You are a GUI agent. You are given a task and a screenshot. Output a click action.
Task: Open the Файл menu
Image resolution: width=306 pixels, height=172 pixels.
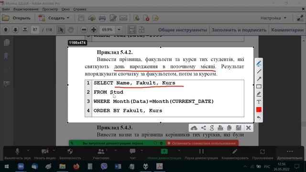tap(6, 9)
